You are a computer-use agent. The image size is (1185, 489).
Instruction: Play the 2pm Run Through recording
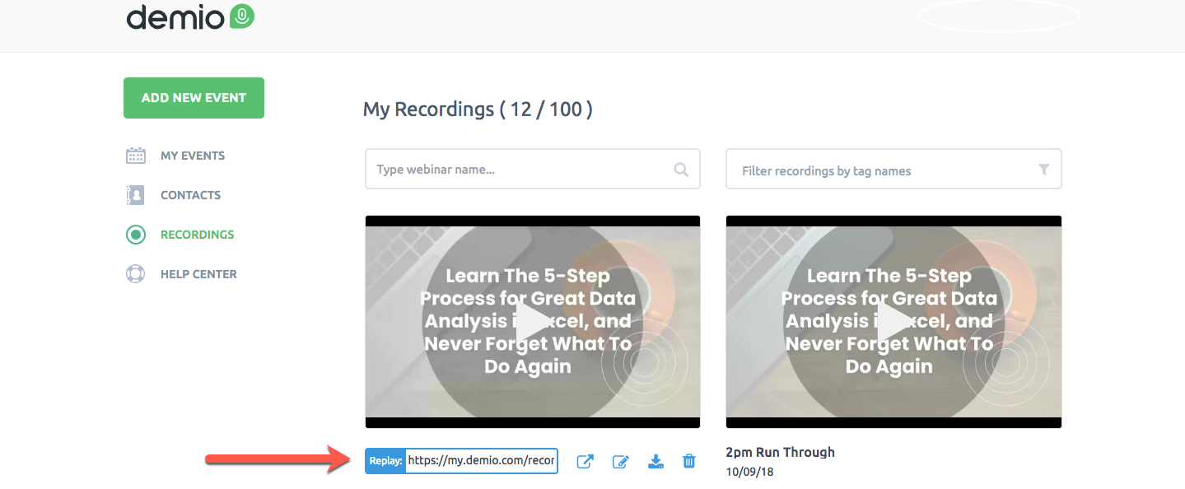pyautogui.click(x=893, y=322)
